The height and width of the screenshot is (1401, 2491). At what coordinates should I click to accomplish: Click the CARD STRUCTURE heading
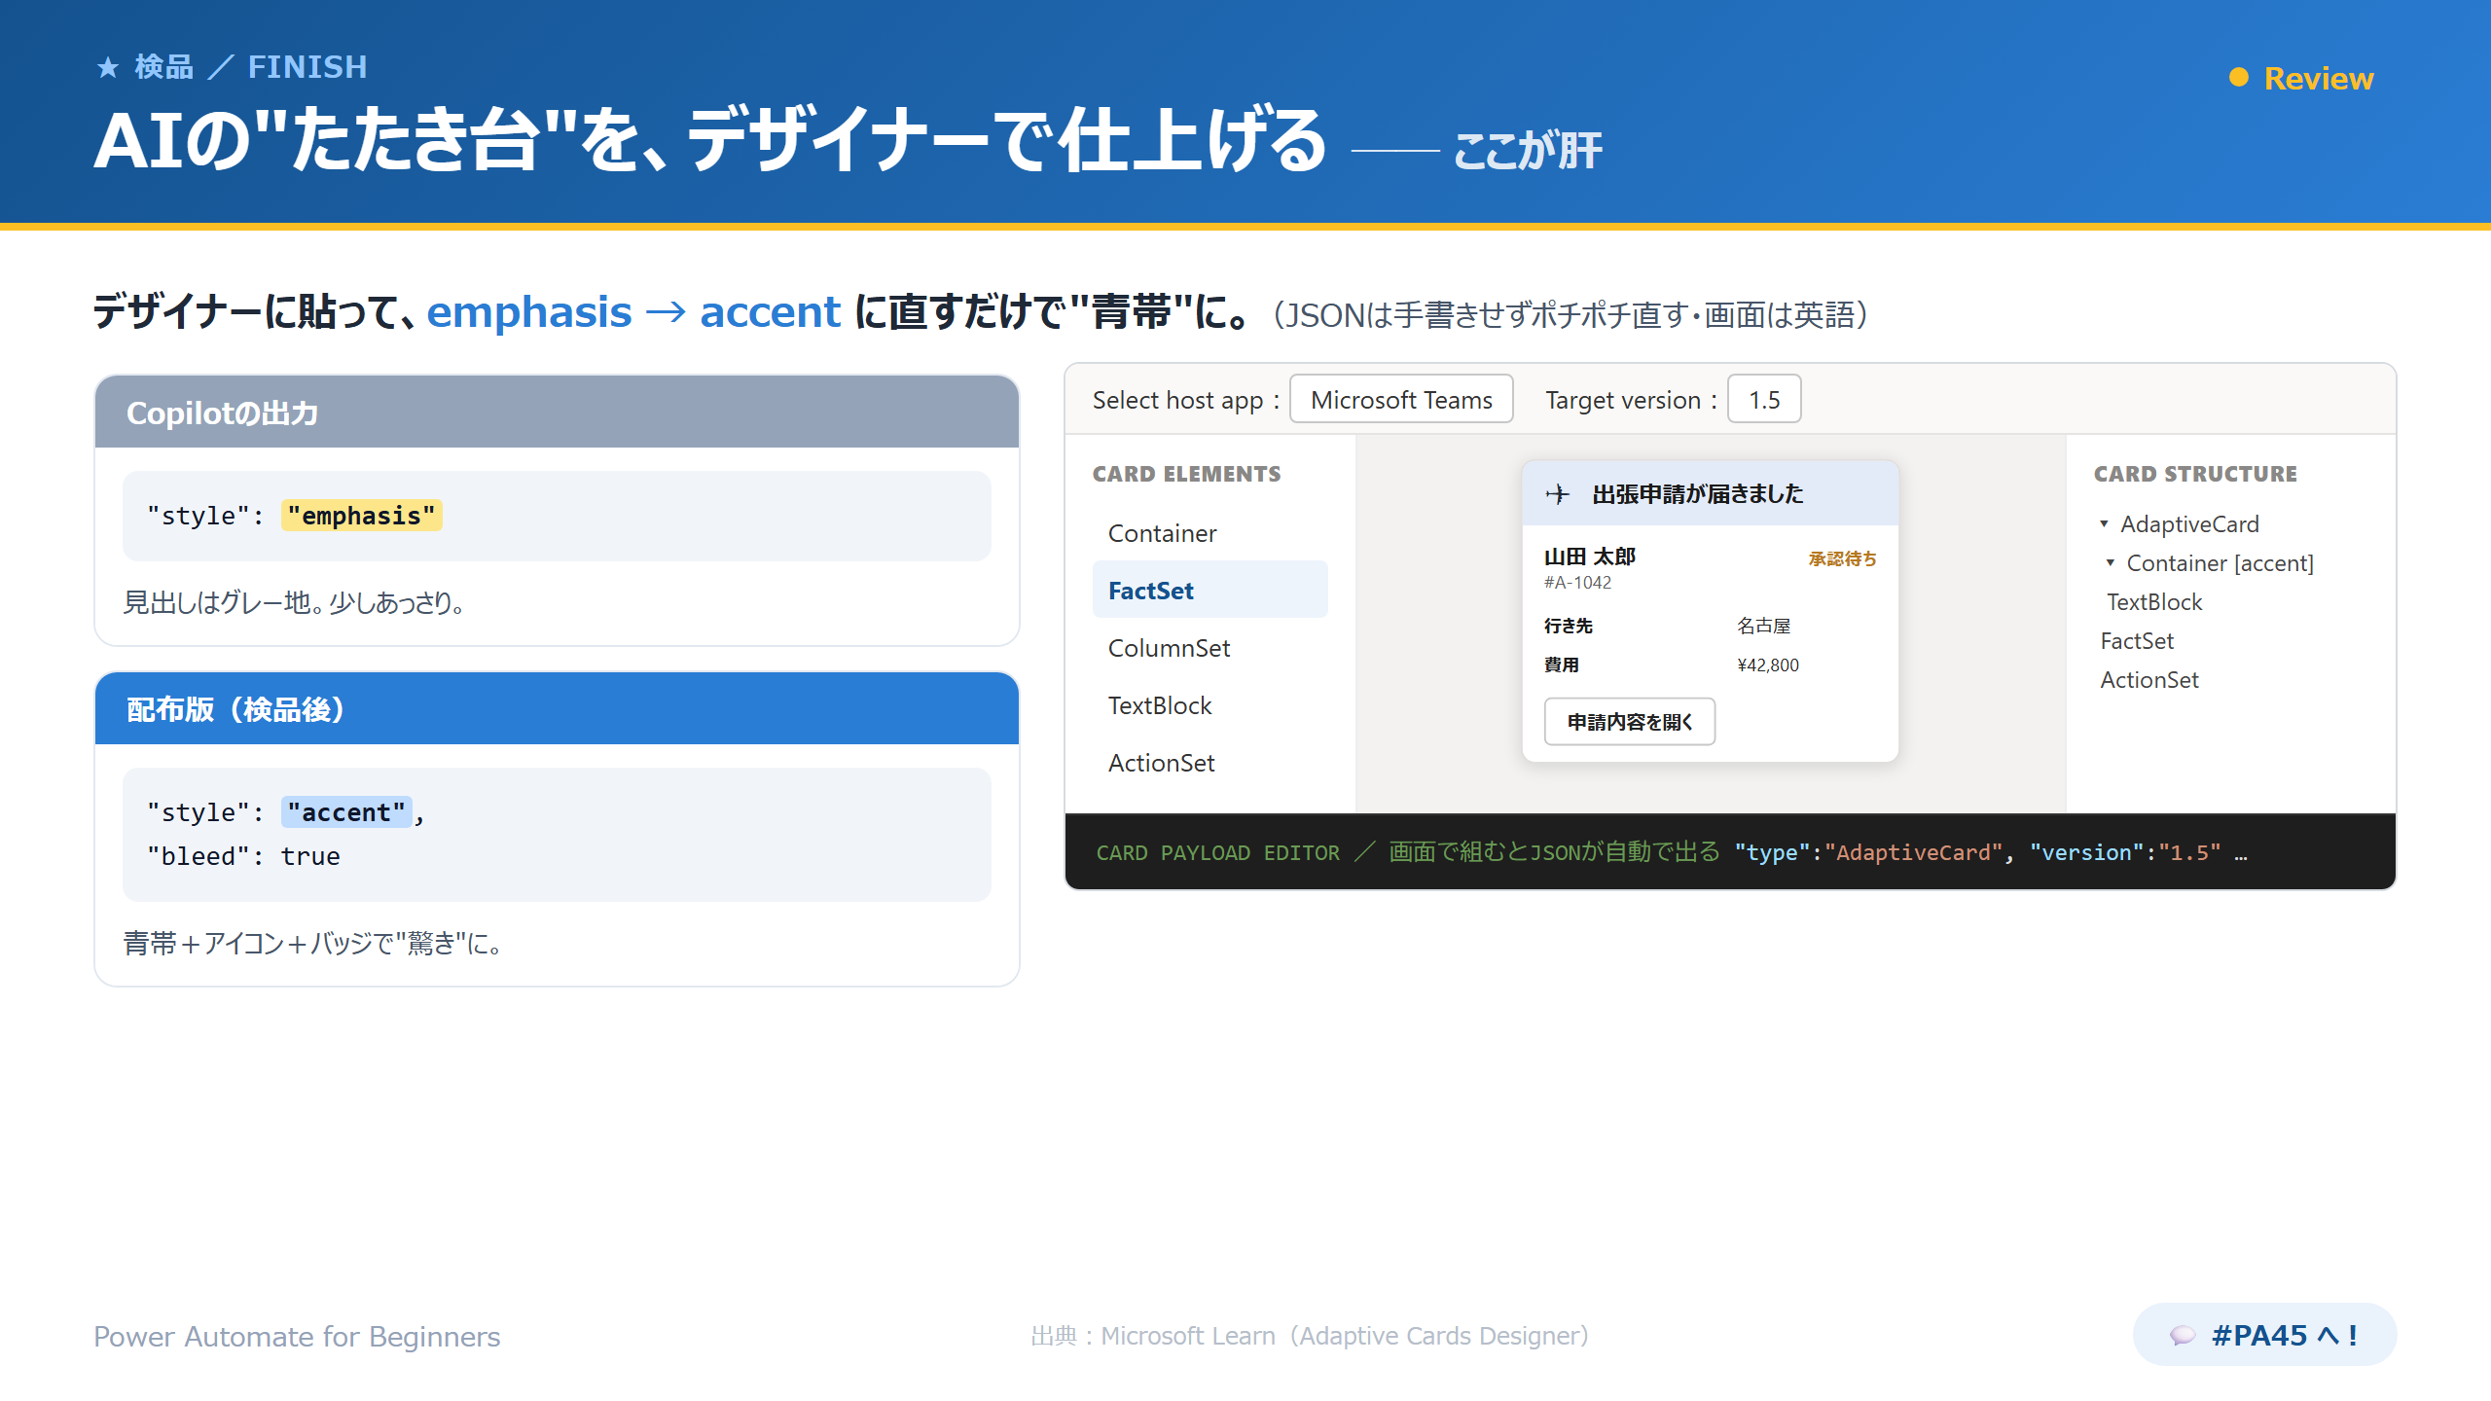[2195, 474]
